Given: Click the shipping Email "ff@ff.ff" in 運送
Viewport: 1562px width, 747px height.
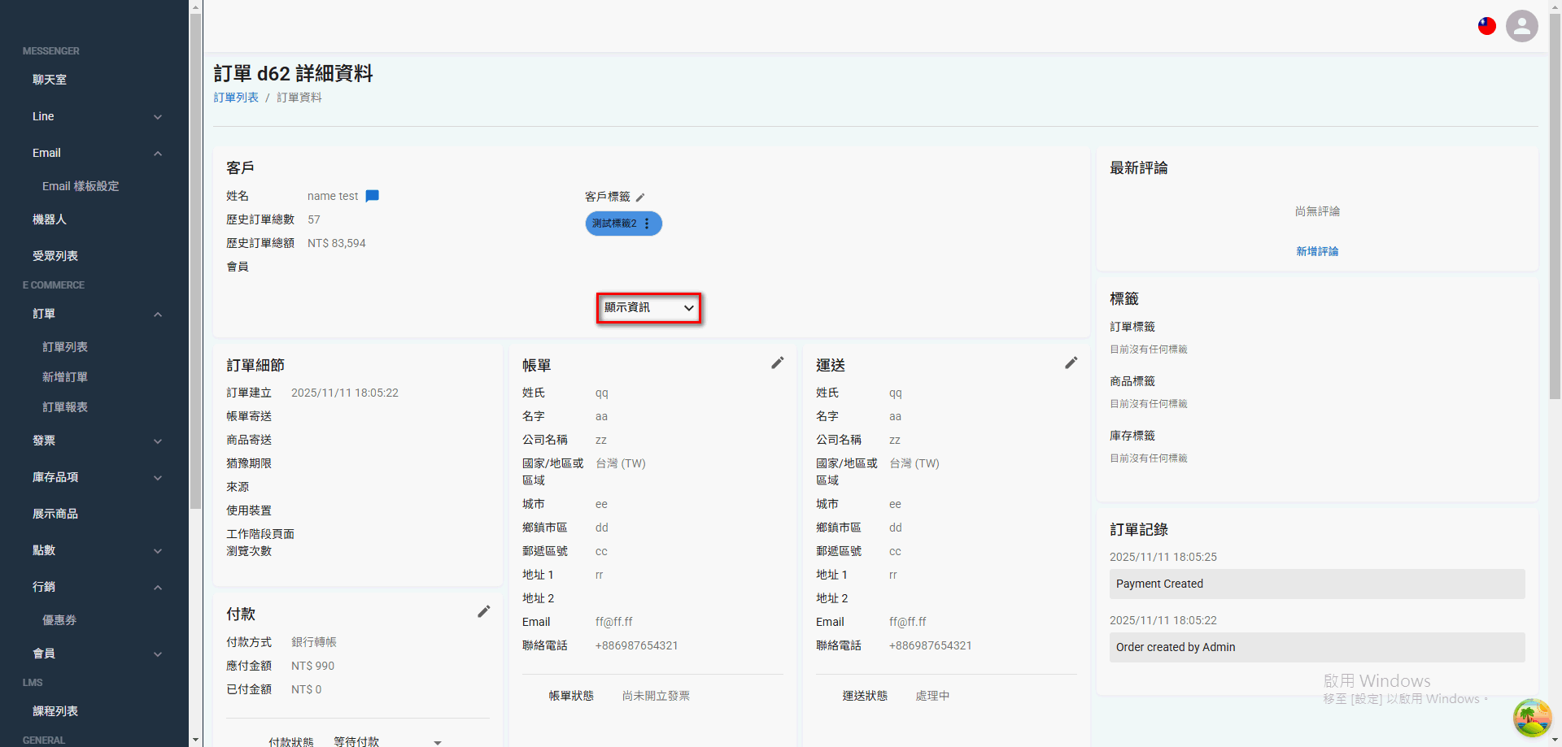Looking at the screenshot, I should pos(908,622).
